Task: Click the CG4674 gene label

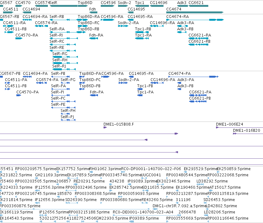Action: click(174, 9)
